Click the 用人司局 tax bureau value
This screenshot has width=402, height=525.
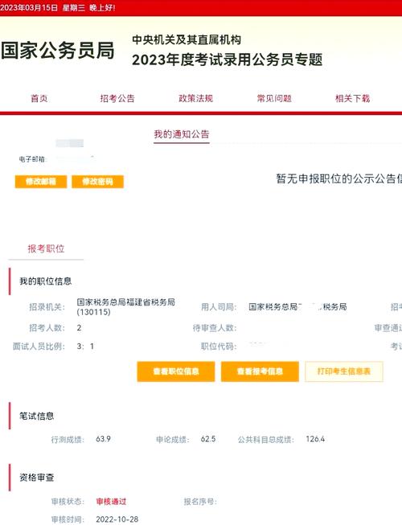[x=297, y=306]
